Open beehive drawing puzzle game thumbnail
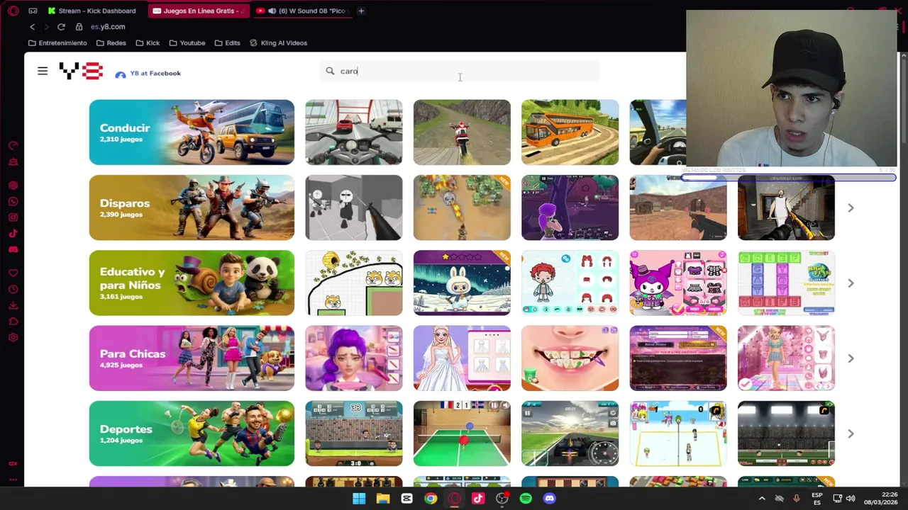Screen dimensions: 908x510 (x=354, y=283)
